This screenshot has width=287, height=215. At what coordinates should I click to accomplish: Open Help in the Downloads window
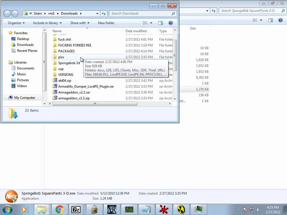(171, 23)
